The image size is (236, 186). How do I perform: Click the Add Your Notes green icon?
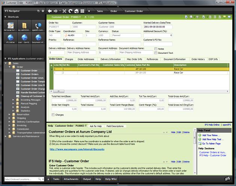tap(200, 135)
